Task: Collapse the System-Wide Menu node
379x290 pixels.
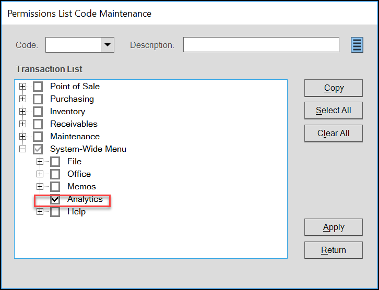Action: 23,149
